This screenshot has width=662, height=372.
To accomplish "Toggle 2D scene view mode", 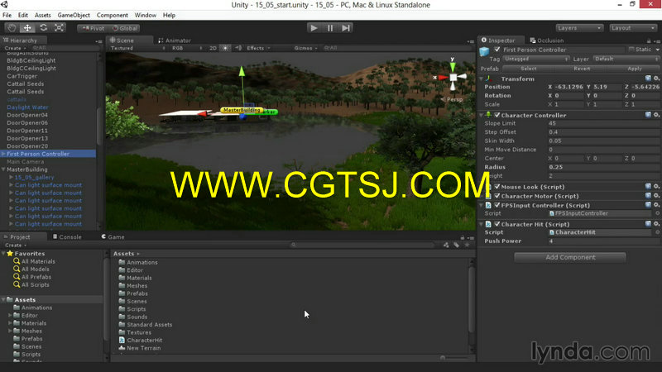I will [213, 48].
